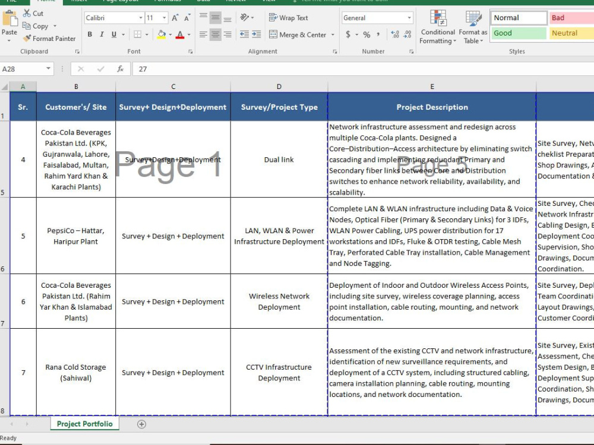Image resolution: width=594 pixels, height=445 pixels.
Task: Open Clipboard pane launcher
Action: coord(77,52)
